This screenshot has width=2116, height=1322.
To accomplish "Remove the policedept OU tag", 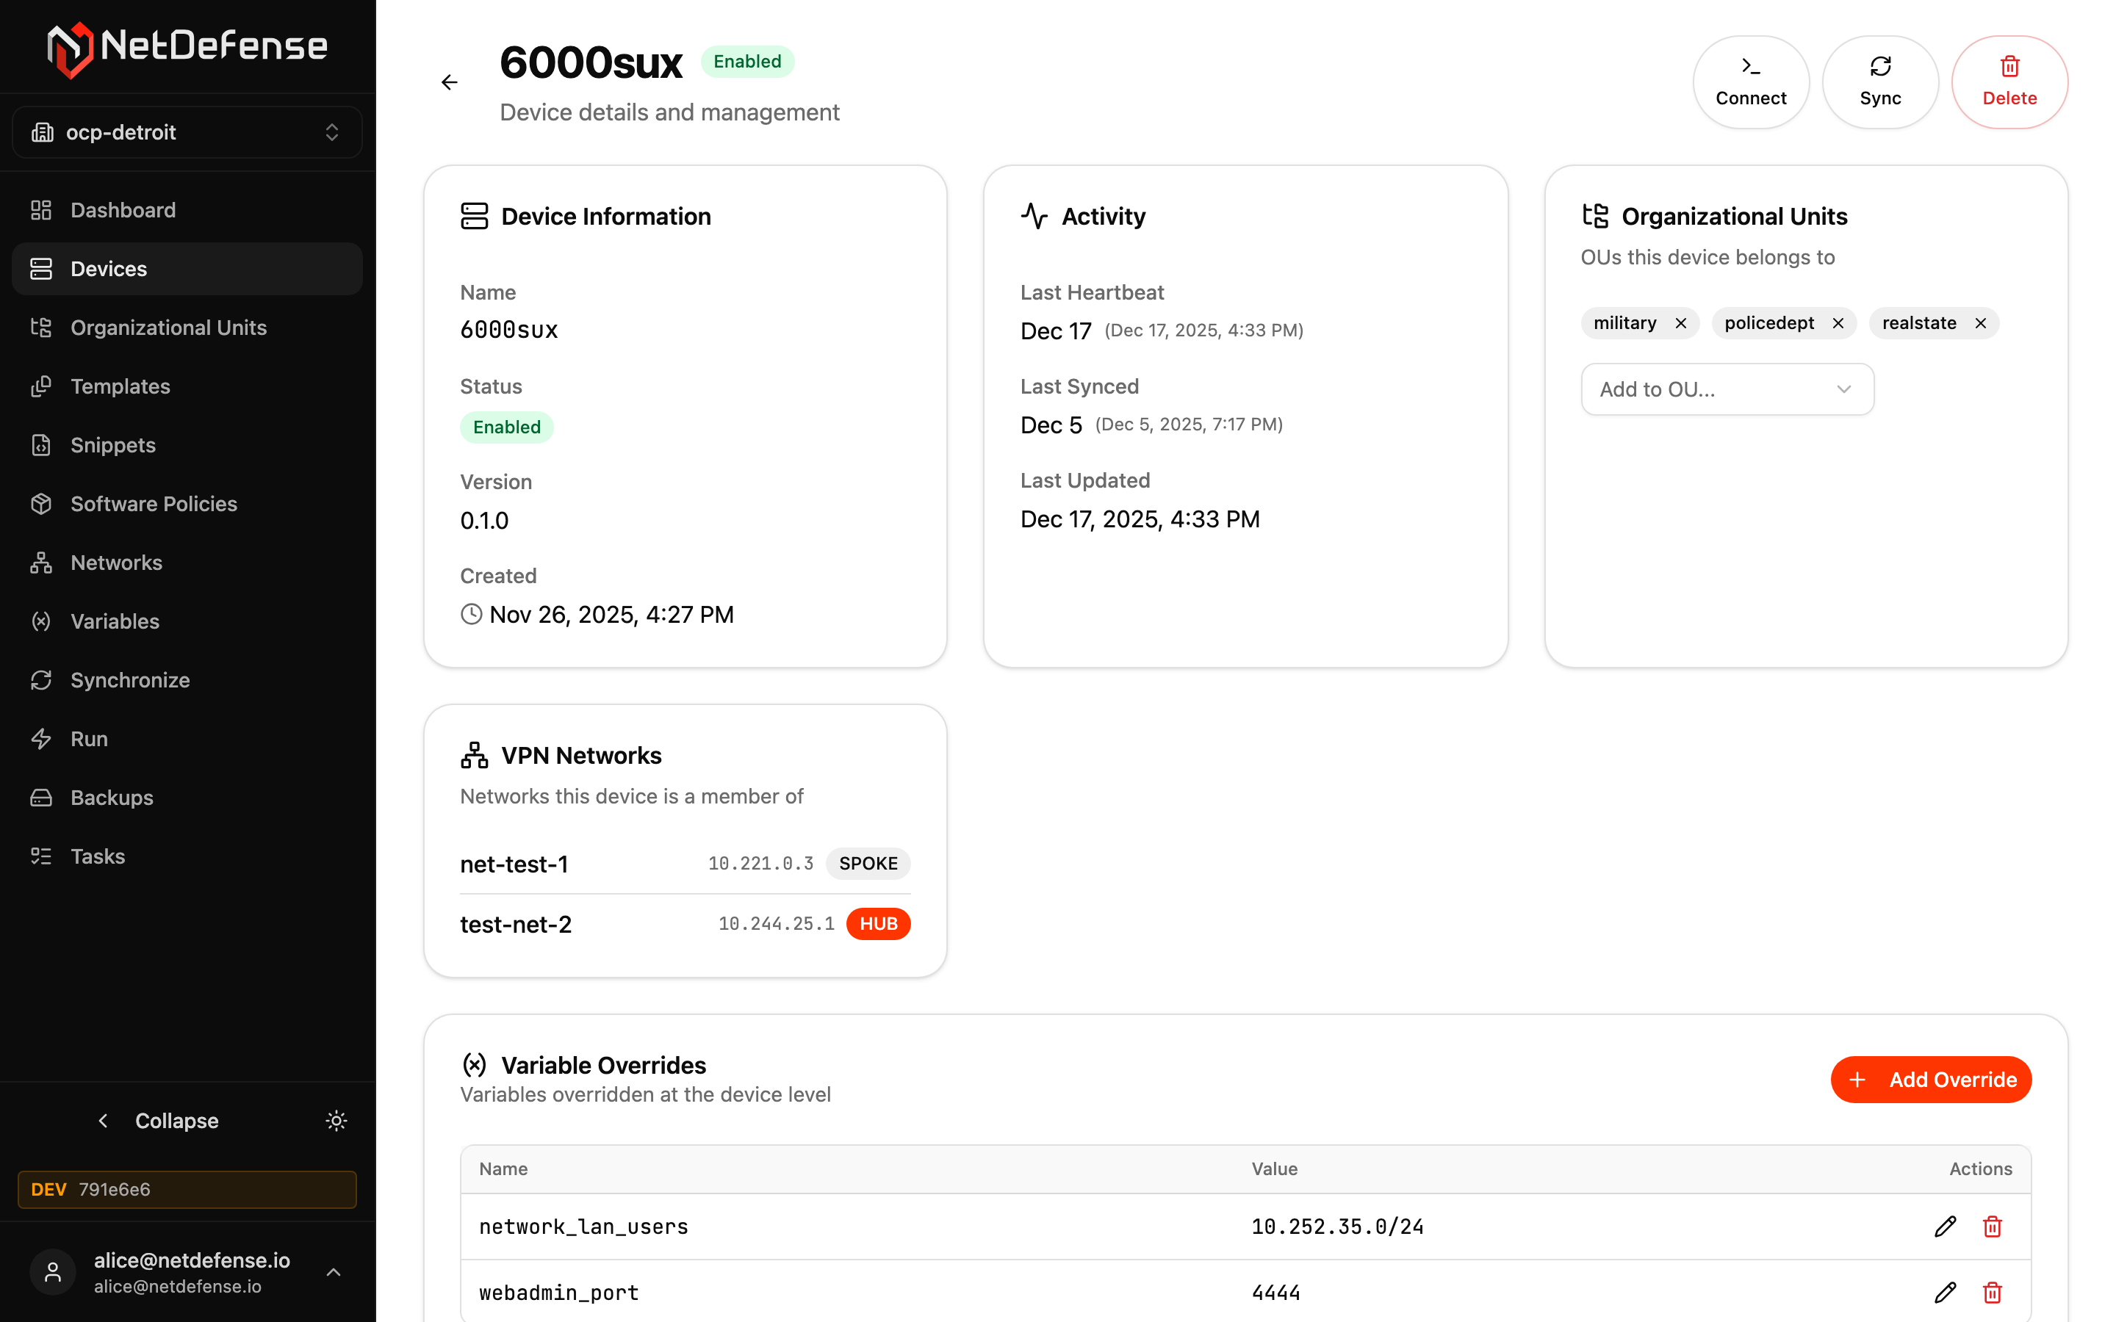I will (1838, 323).
